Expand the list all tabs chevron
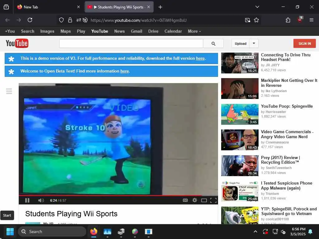The image size is (319, 239). (257, 7)
